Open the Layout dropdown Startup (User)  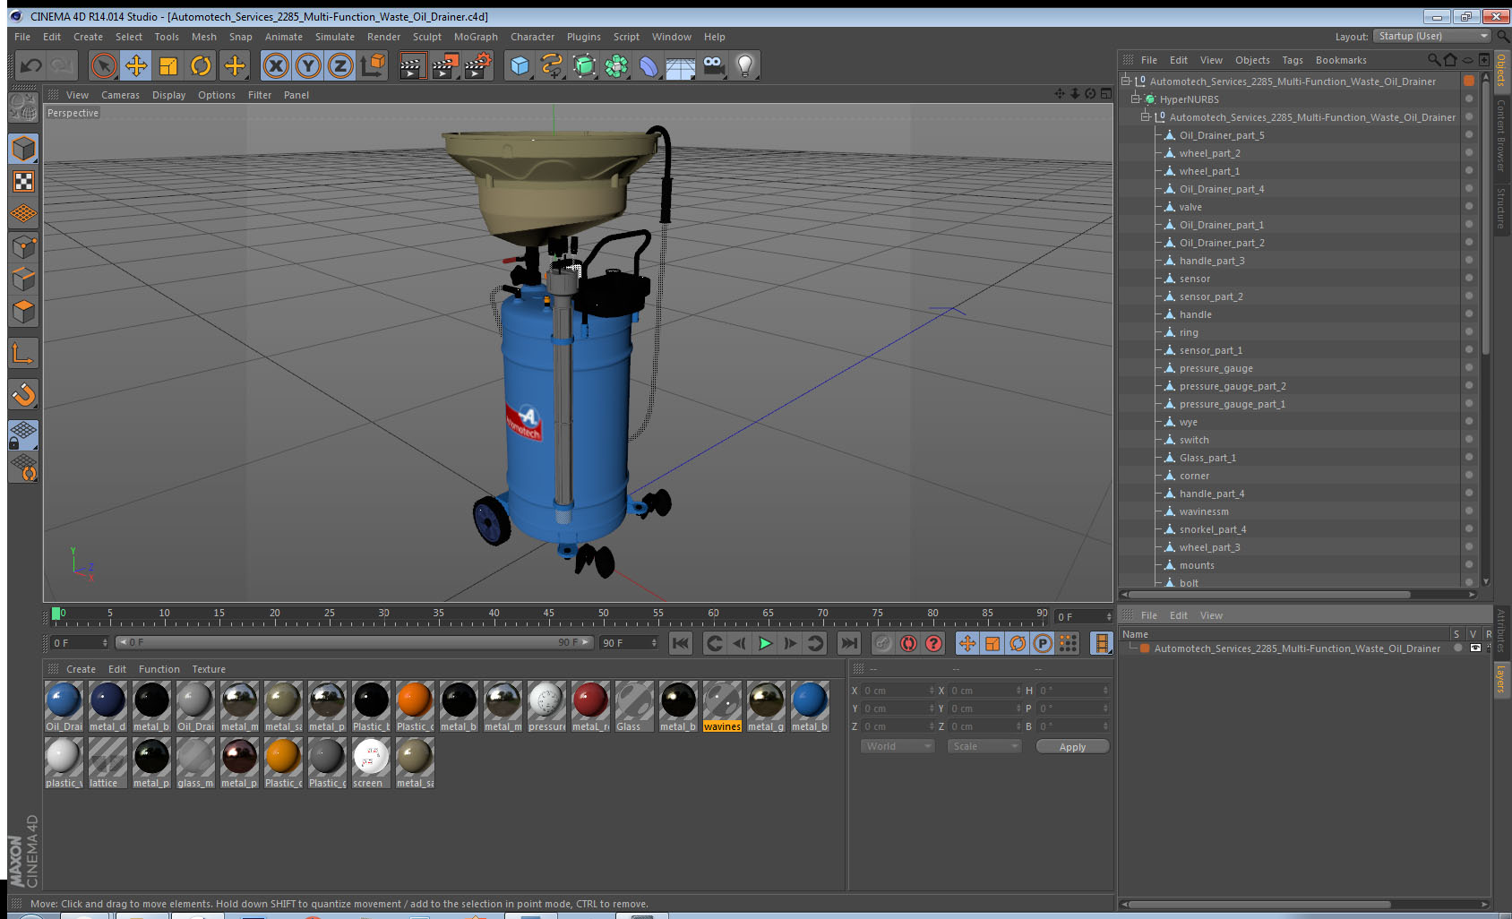point(1432,36)
